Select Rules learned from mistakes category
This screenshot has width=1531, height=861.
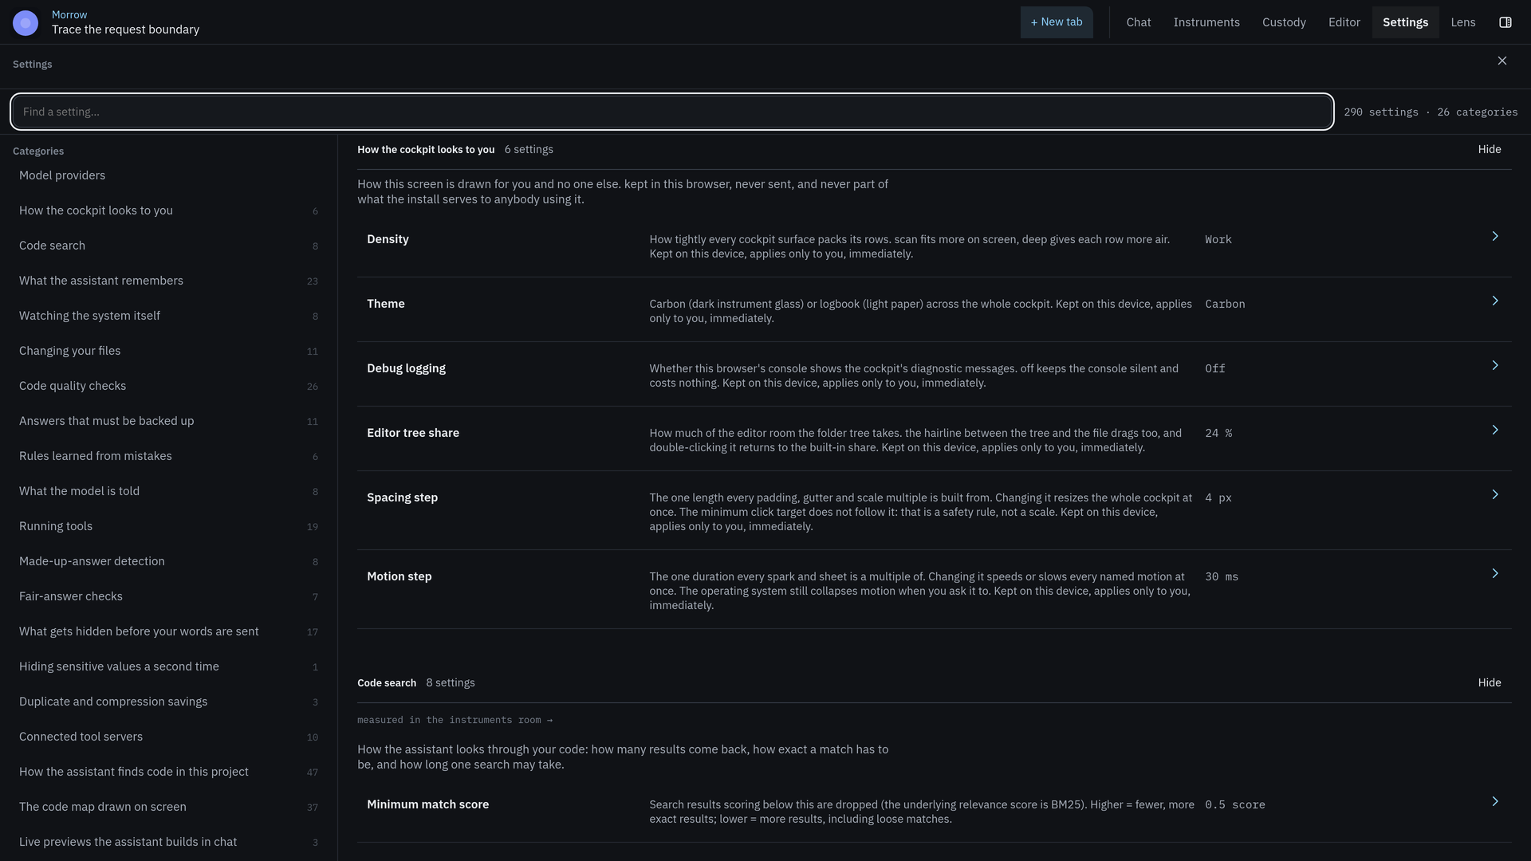click(168, 456)
